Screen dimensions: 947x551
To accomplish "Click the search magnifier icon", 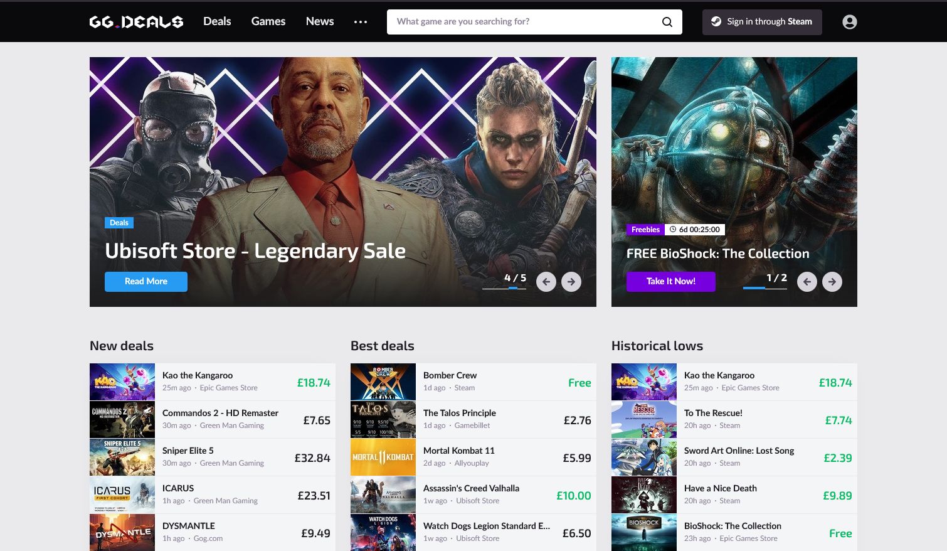I will point(667,22).
